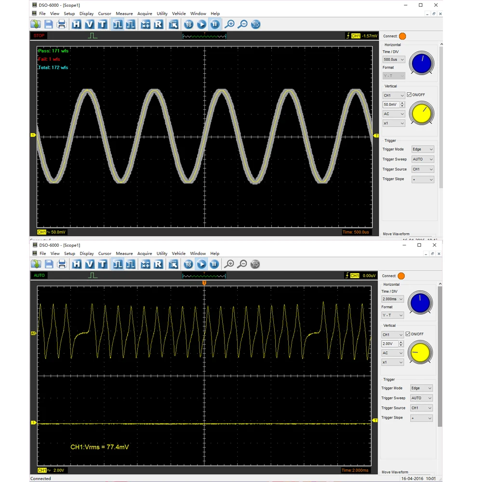
Task: Click the T trigger icon in top window
Action: point(102,24)
